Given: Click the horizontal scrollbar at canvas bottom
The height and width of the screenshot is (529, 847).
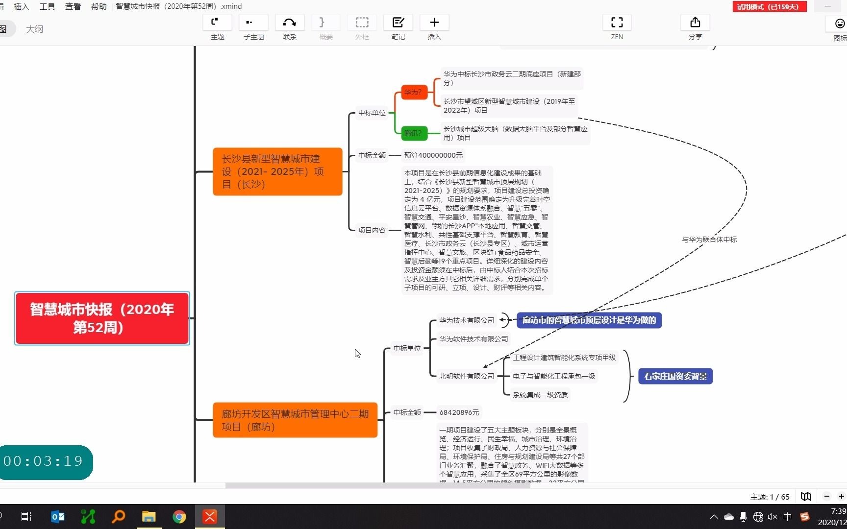Looking at the screenshot, I should [377, 485].
